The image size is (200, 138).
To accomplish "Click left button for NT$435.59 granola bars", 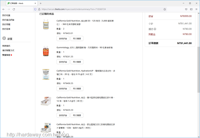I will click(x=63, y=115).
